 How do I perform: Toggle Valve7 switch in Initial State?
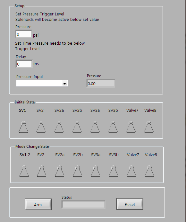131,127
